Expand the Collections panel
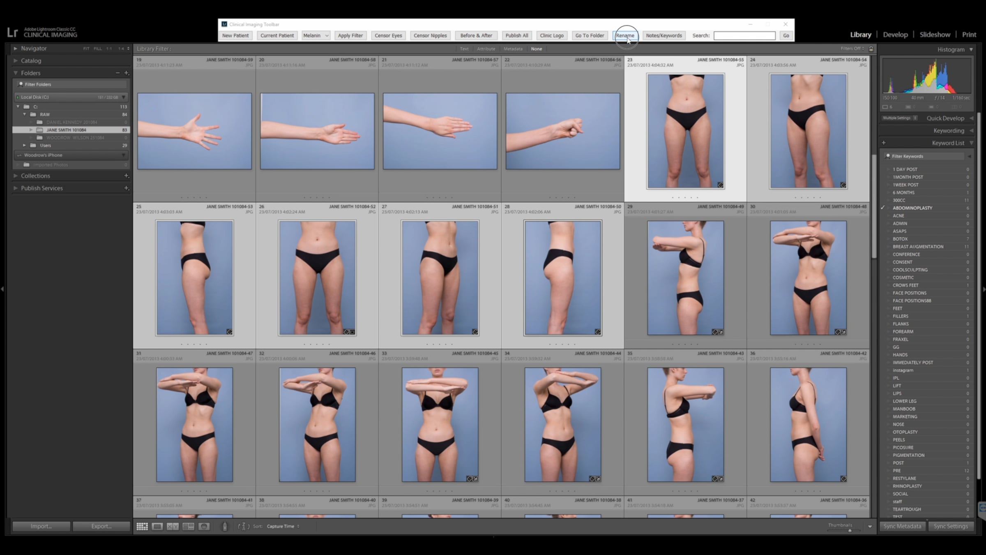This screenshot has height=555, width=986. click(x=16, y=176)
